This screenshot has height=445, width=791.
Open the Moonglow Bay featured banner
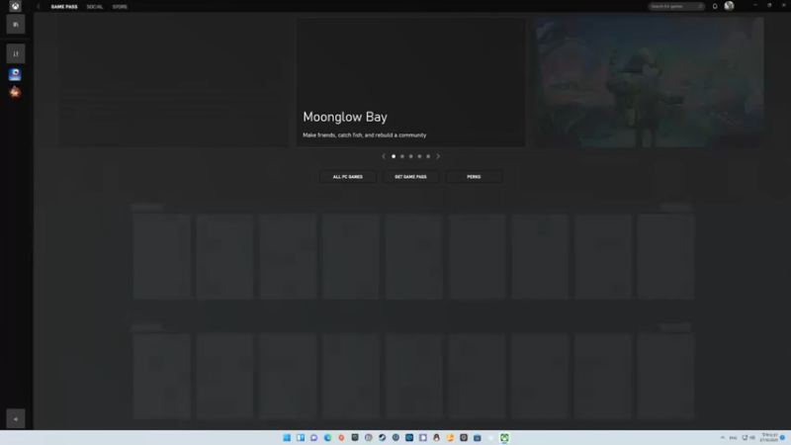tap(410, 82)
